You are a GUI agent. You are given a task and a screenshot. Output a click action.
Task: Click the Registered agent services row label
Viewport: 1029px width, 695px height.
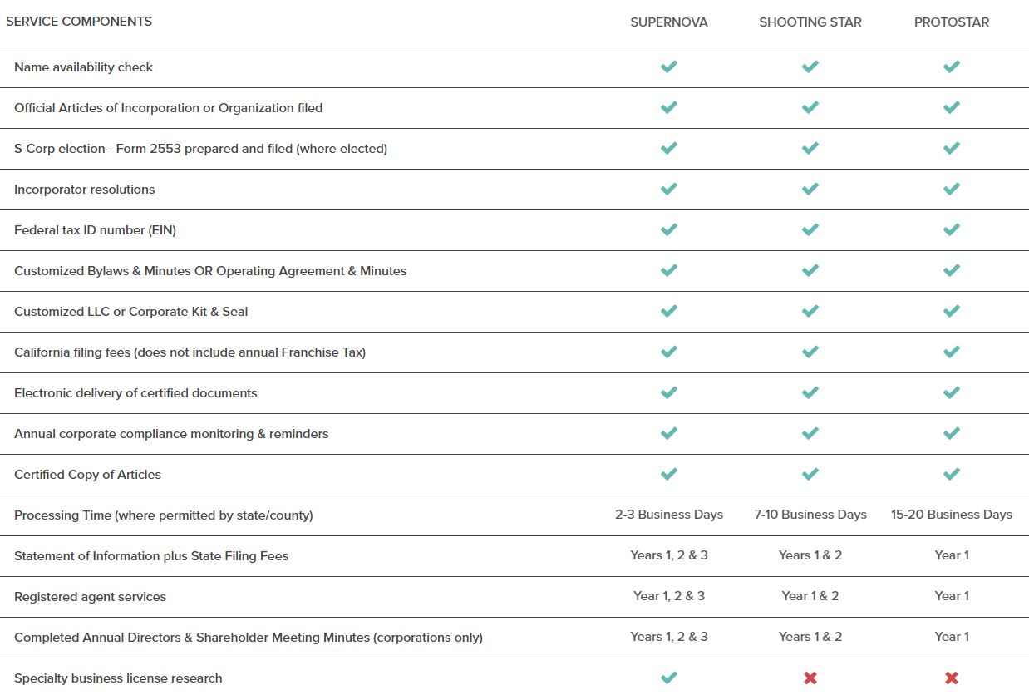tap(90, 597)
